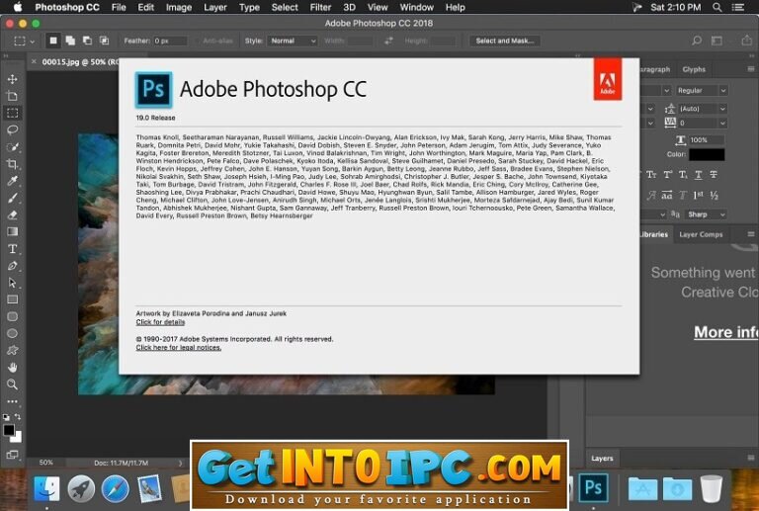Open the Filter menu
Viewport: 759px width, 511px height.
(320, 7)
